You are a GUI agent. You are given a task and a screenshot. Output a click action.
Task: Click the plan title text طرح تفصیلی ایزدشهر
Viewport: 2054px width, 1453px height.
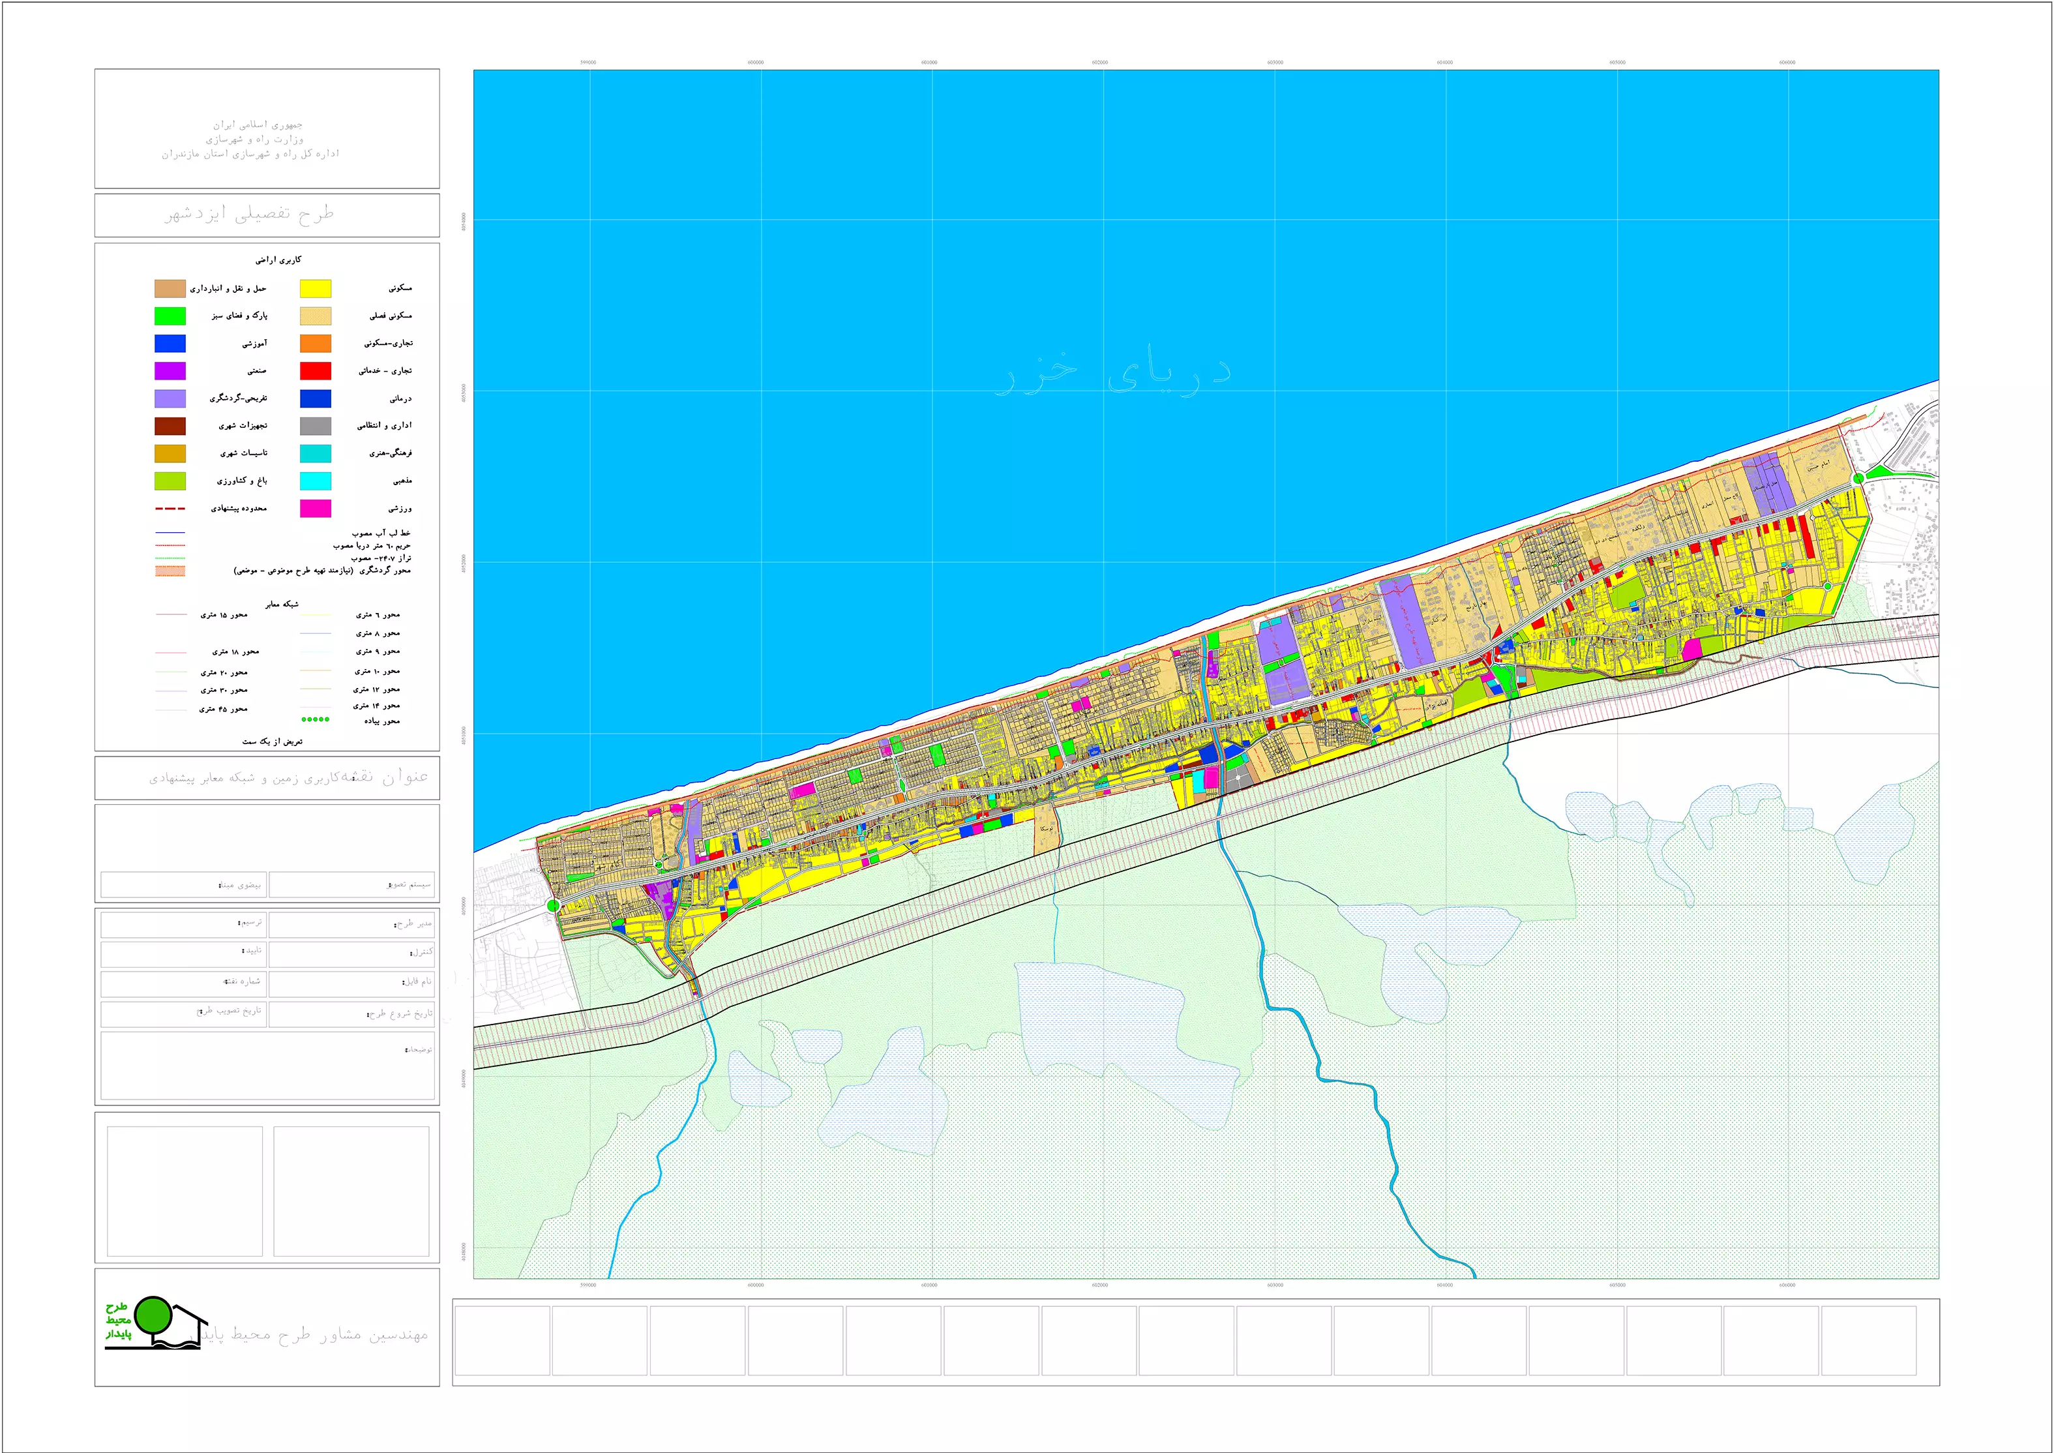click(250, 214)
